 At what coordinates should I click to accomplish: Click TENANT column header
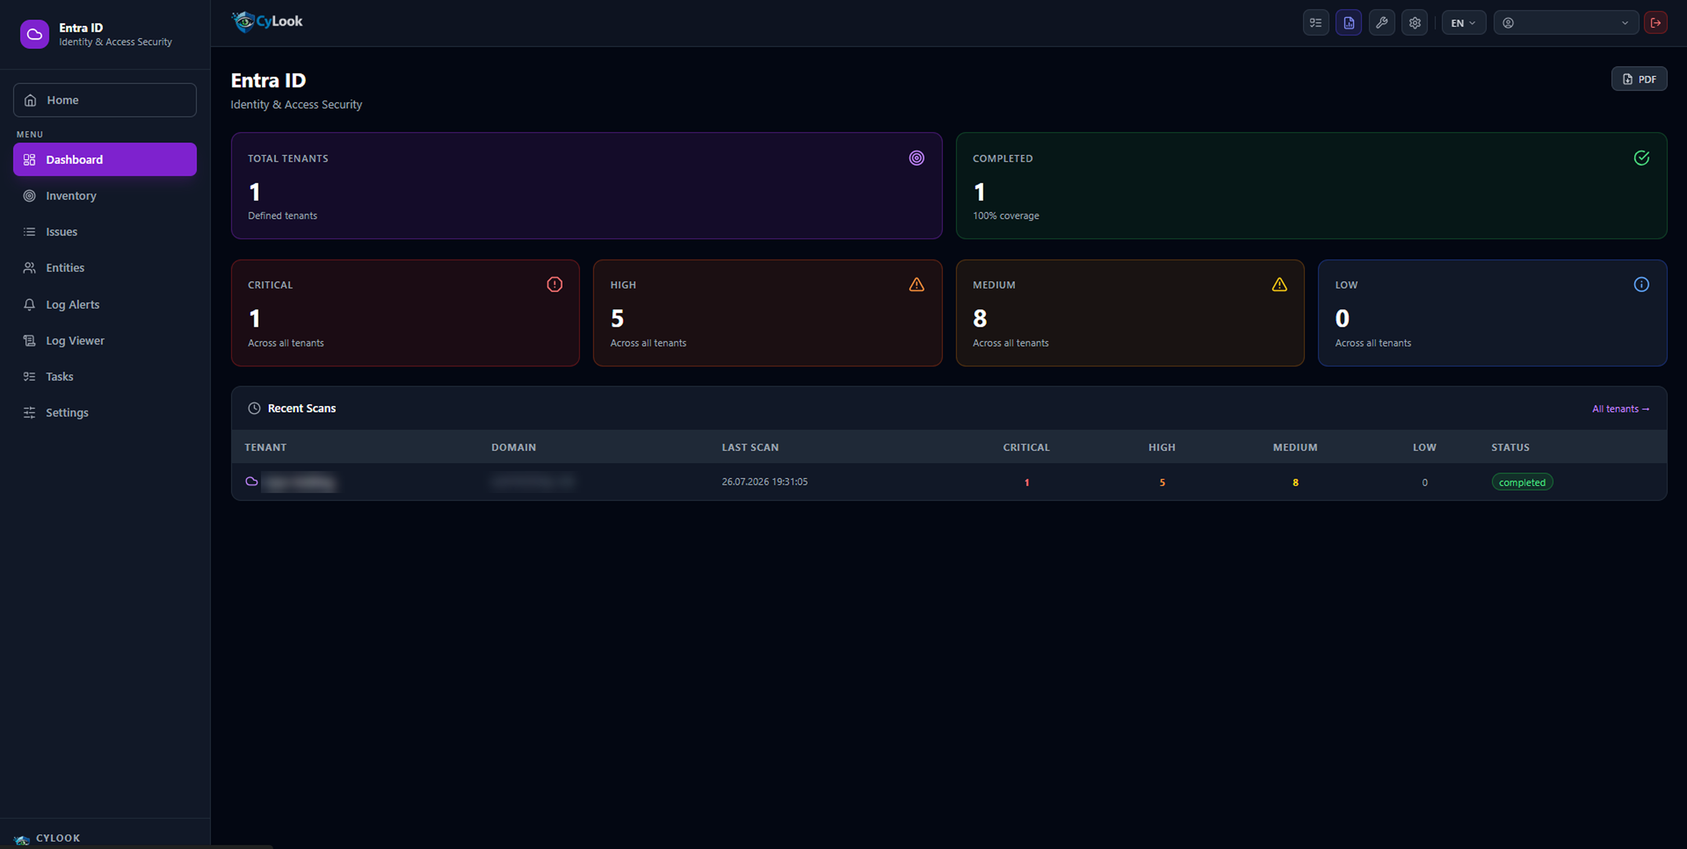click(265, 448)
